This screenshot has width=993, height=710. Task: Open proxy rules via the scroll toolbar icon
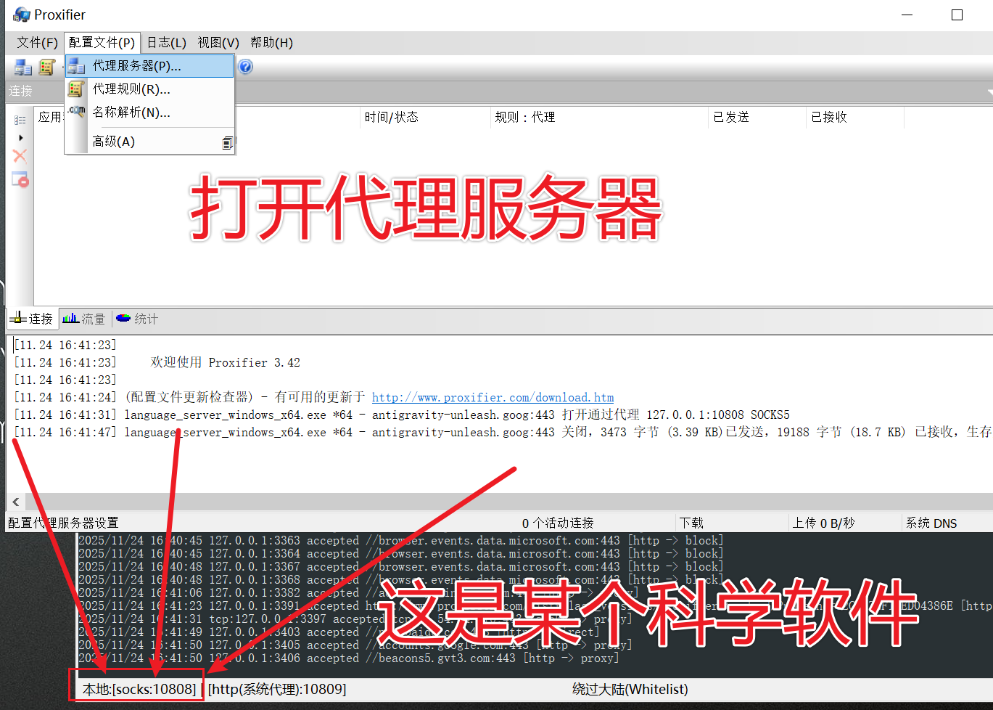click(46, 67)
